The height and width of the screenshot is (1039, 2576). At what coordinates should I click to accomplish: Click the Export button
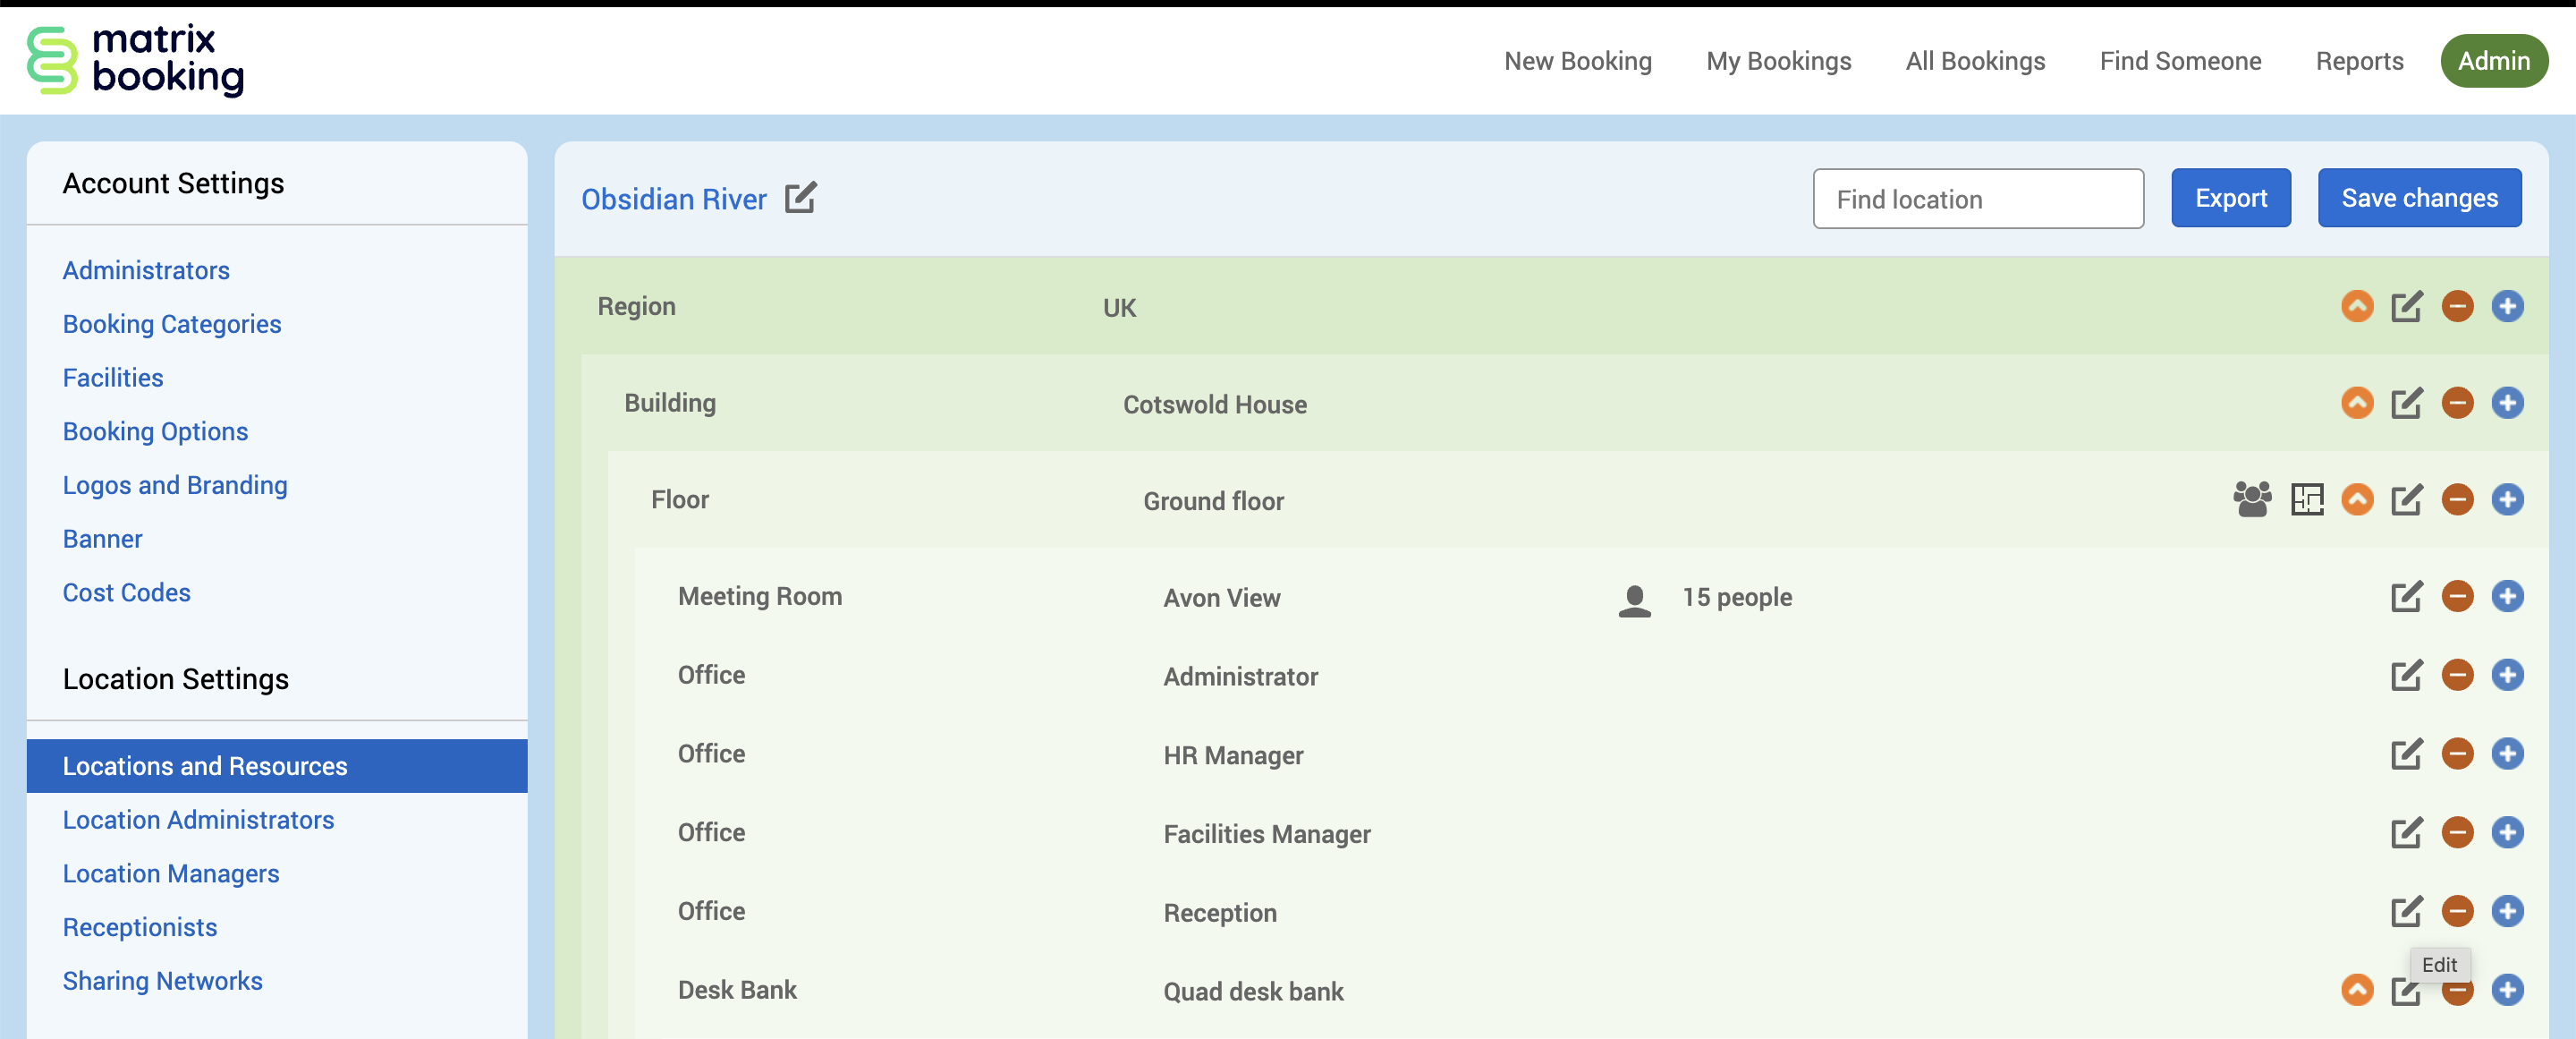click(x=2229, y=198)
